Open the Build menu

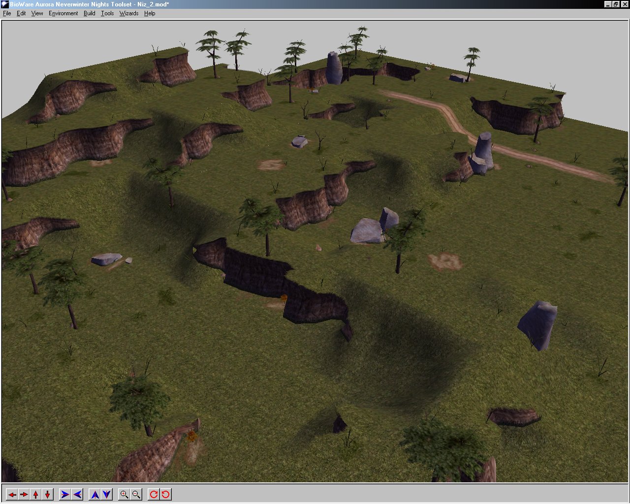90,13
